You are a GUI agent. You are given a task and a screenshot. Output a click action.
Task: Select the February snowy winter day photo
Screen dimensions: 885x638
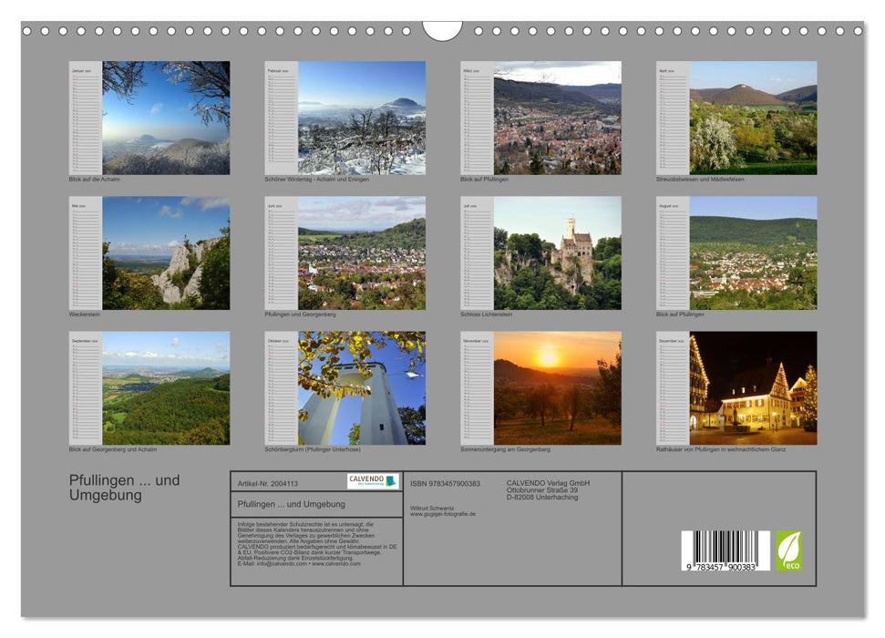coord(361,118)
